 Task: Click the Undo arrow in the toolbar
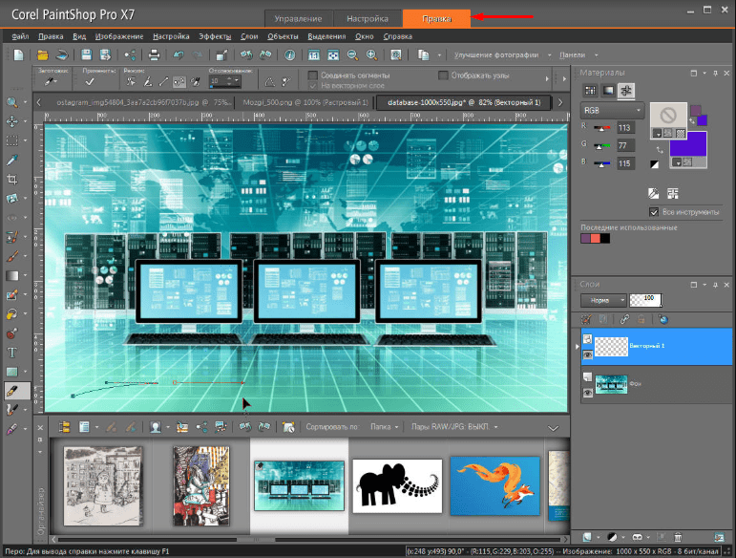point(179,55)
